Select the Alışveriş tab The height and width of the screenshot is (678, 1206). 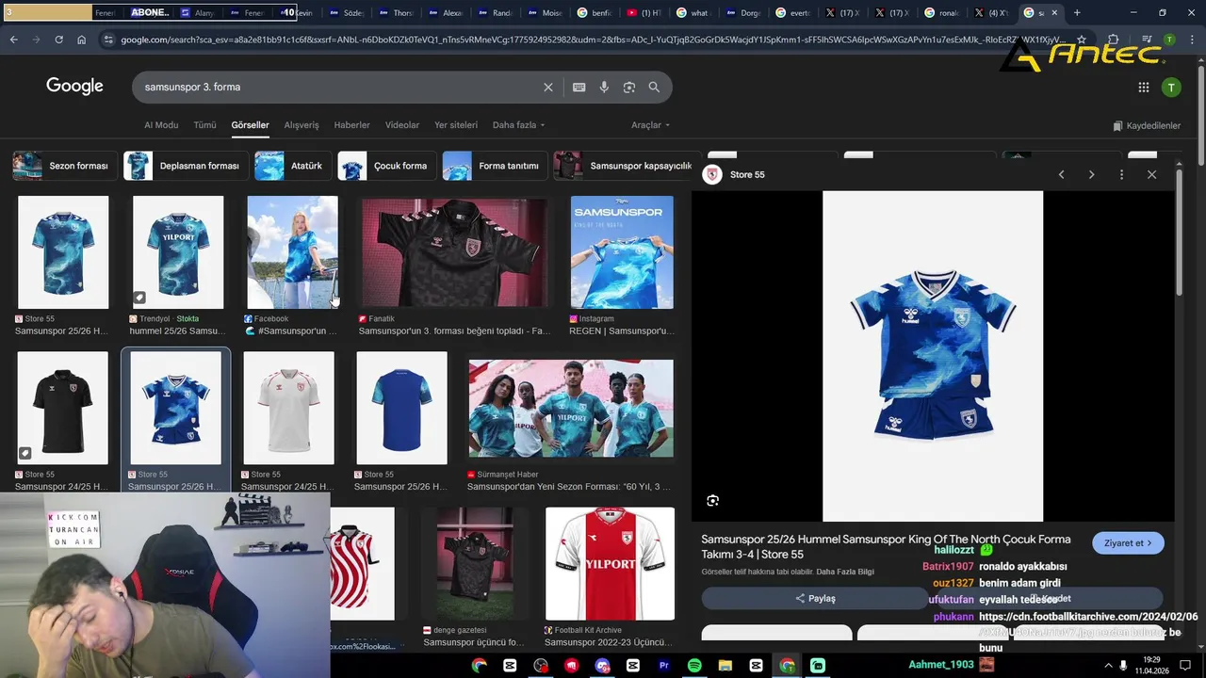click(x=301, y=125)
